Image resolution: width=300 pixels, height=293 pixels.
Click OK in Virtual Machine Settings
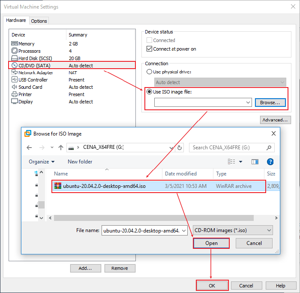coord(212,286)
